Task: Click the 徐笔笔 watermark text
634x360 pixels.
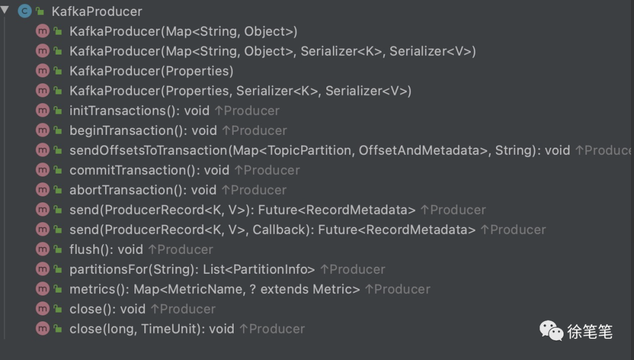Action: [x=589, y=332]
